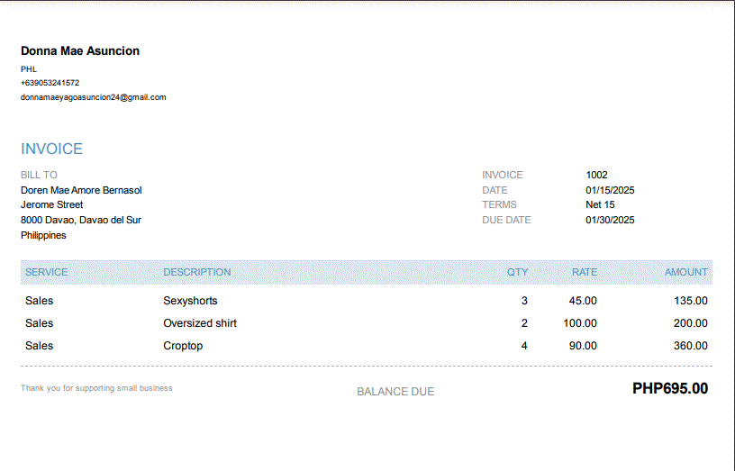The image size is (735, 471).
Task: Click quantity 2 in Oversized shirt row
Action: pos(524,323)
